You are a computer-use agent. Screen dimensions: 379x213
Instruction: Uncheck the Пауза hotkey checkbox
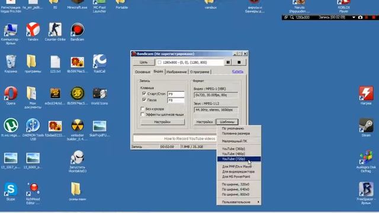tap(144, 99)
